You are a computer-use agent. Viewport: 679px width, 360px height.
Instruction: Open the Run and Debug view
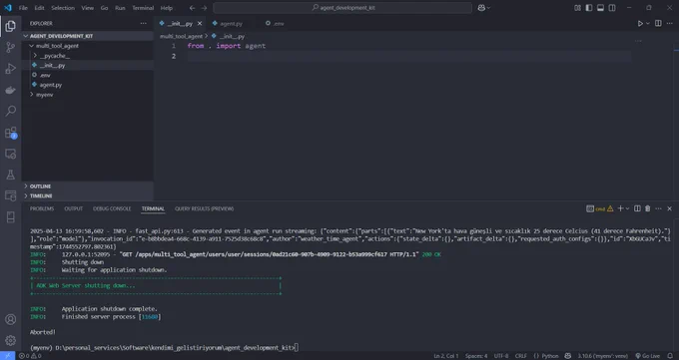pos(10,69)
